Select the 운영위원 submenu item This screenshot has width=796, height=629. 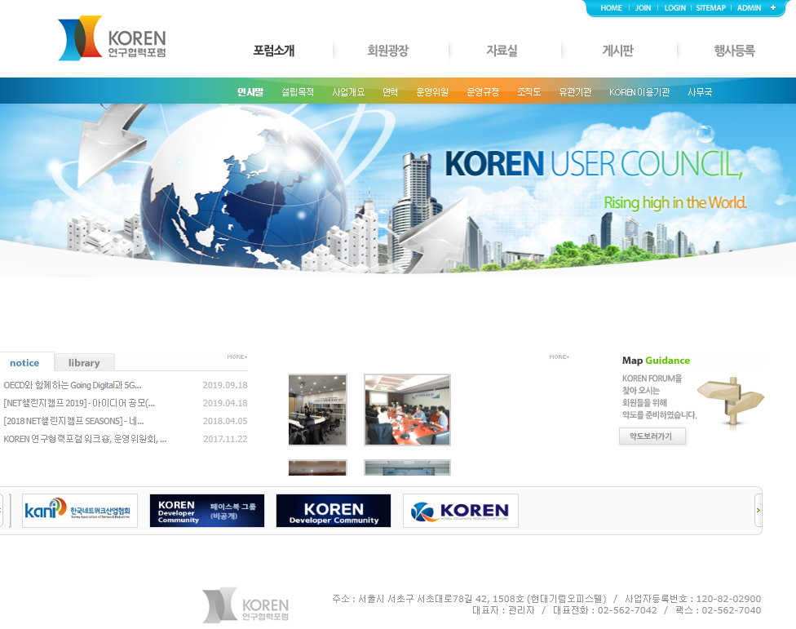tap(432, 92)
